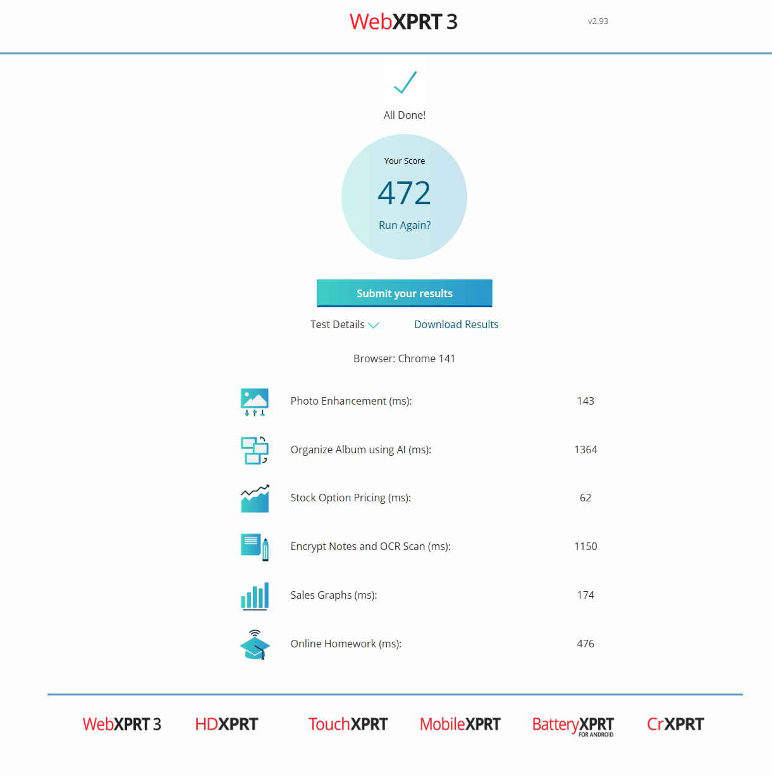Open the Download Results link
Screen dimensions: 772x777
point(456,324)
